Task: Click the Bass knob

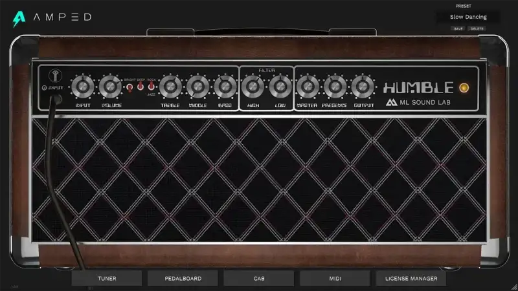Action: [225, 87]
